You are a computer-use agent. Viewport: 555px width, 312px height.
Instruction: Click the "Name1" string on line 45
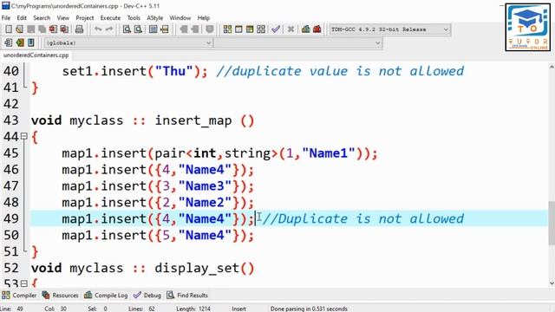(328, 153)
